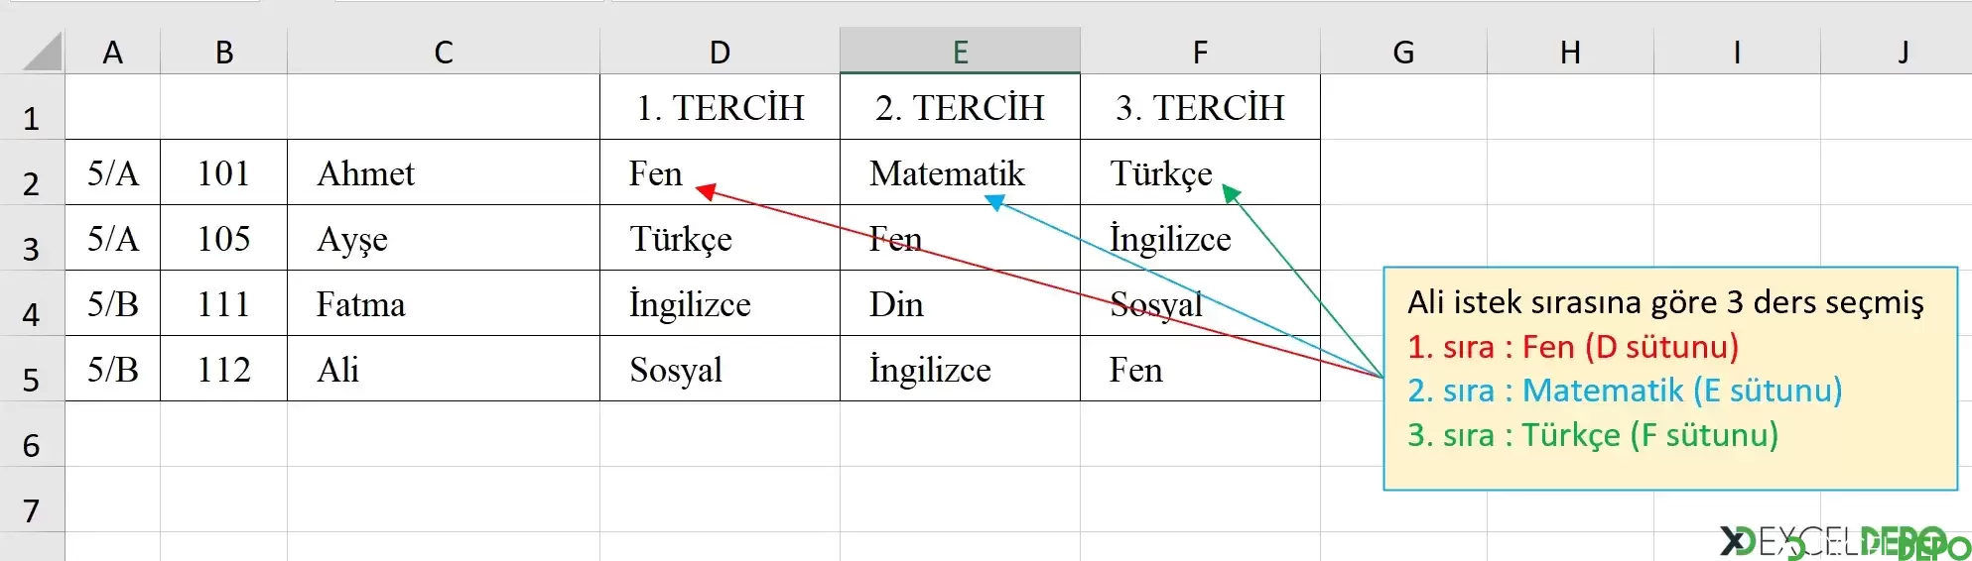Click the 3. TERCİH header cell
Image resolution: width=1972 pixels, height=561 pixels.
[1200, 107]
